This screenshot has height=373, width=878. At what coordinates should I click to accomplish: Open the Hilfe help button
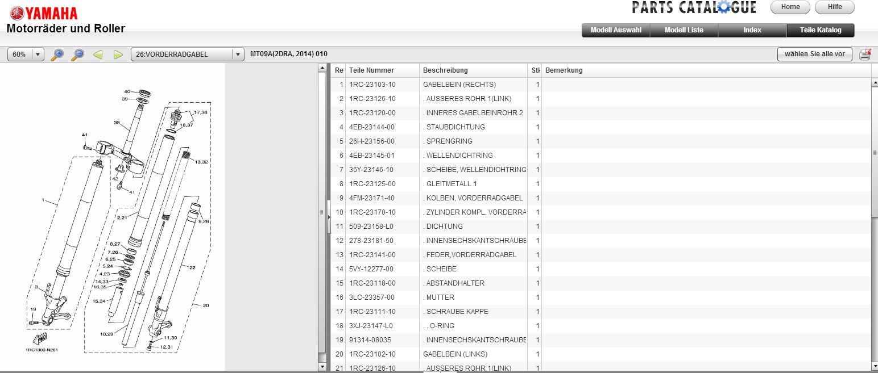[834, 7]
